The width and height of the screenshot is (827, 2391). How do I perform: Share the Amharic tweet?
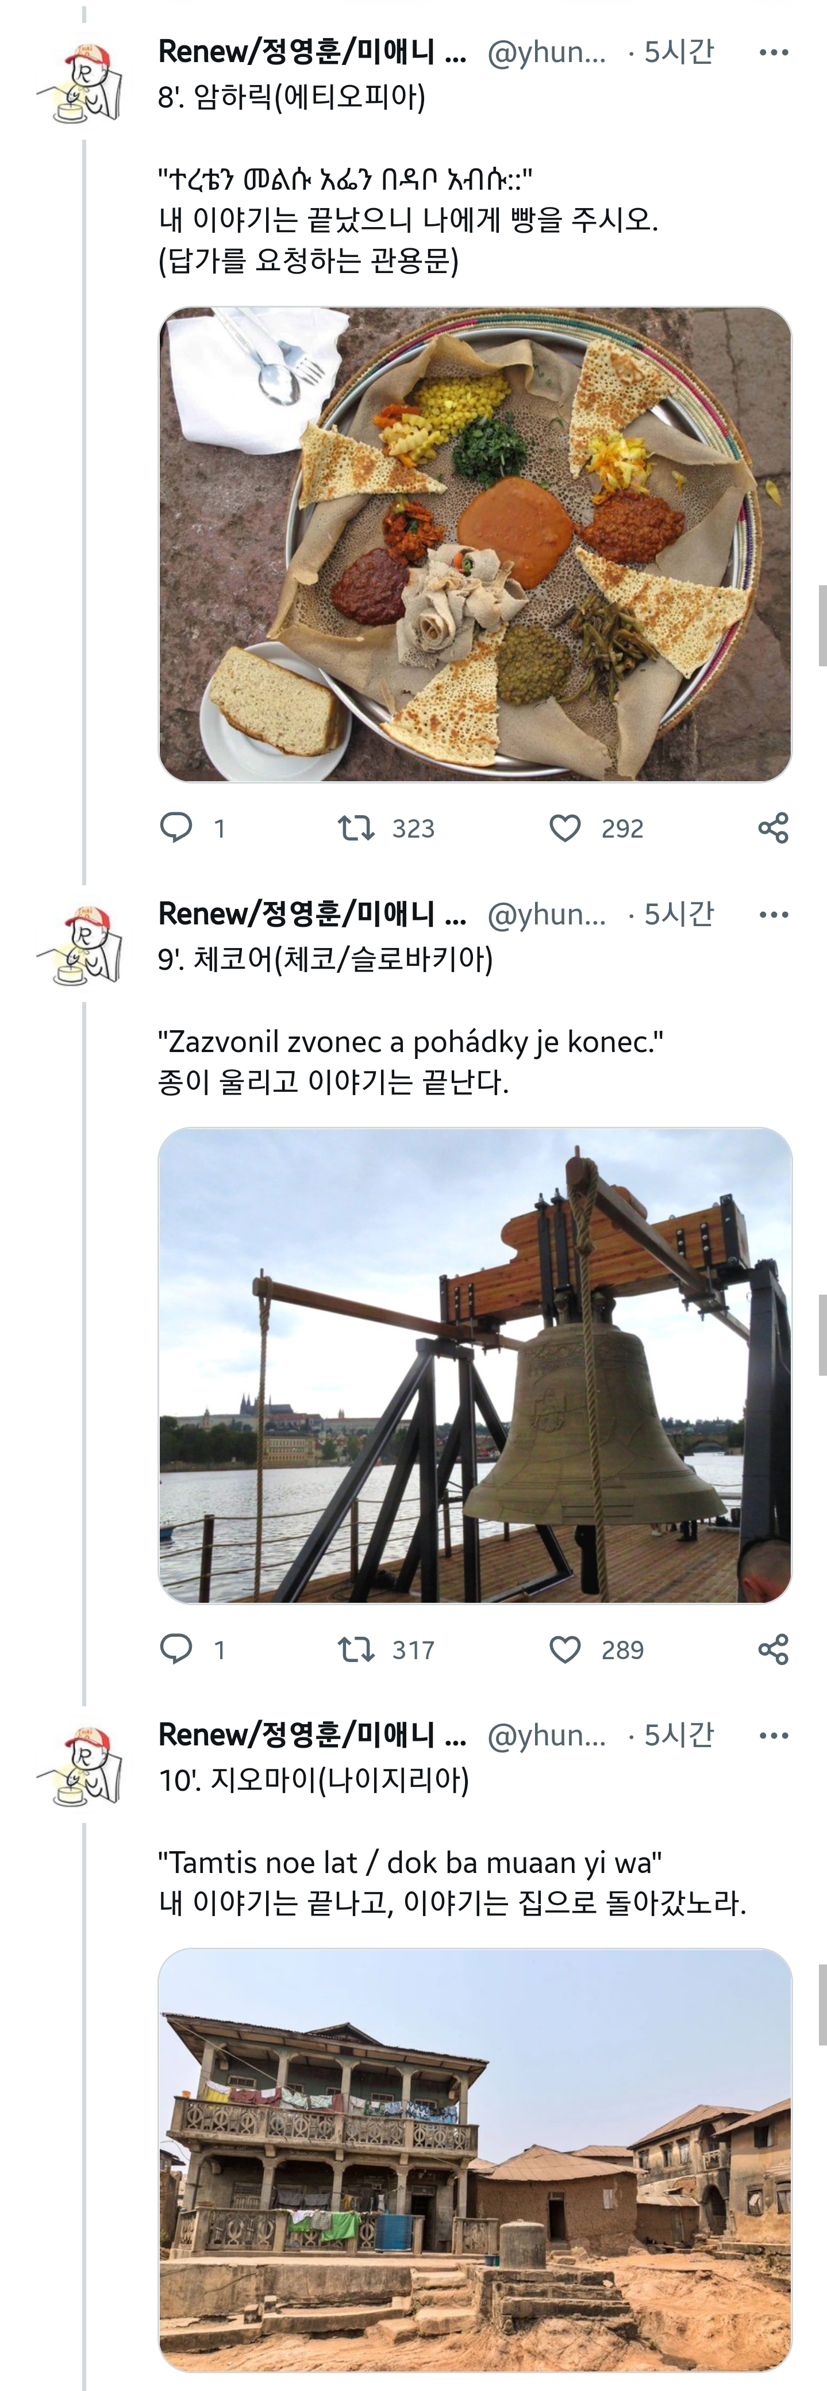point(773,827)
